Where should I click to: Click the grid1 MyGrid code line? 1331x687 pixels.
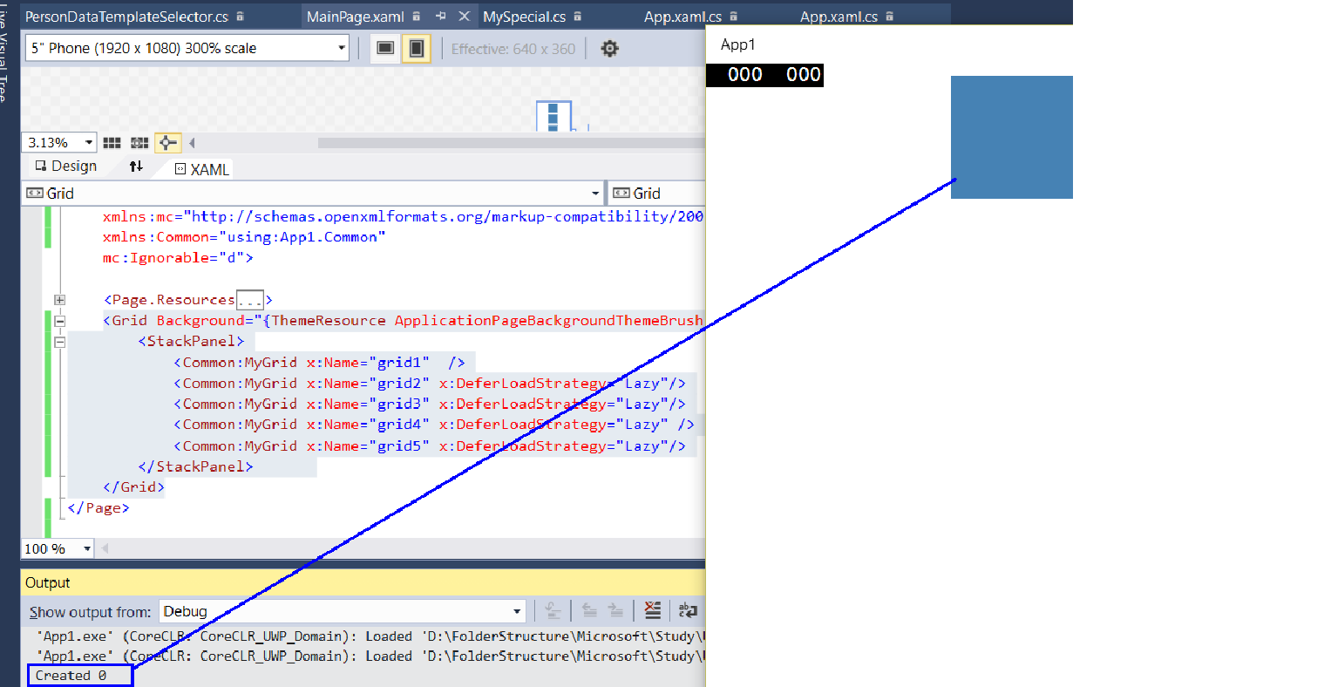click(319, 363)
